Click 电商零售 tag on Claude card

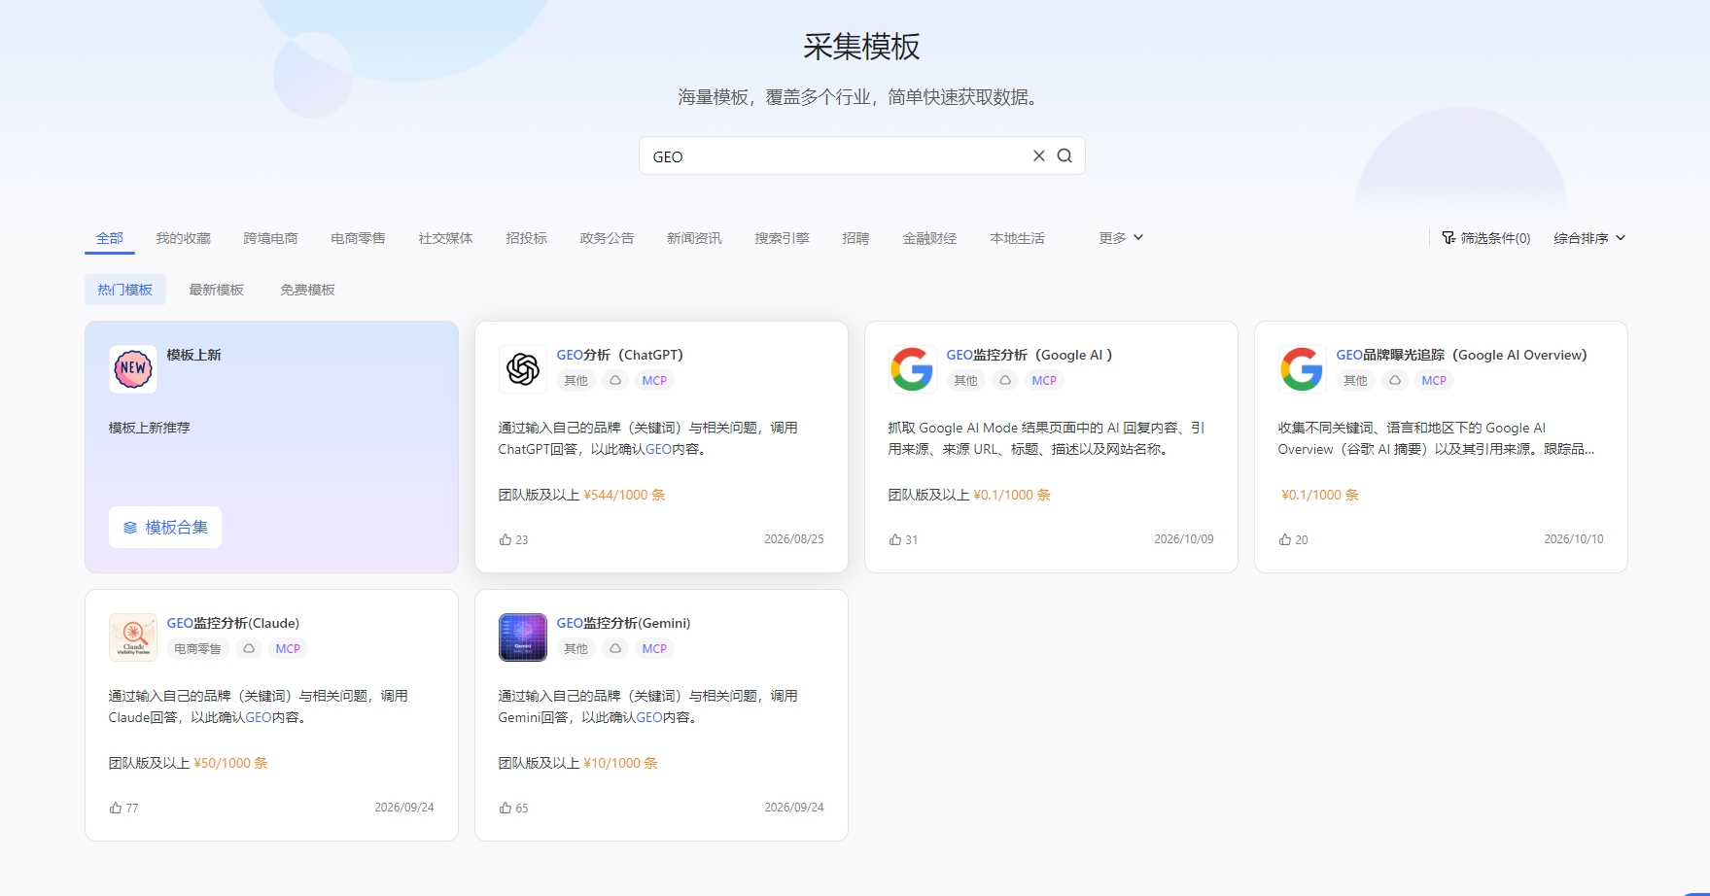pyautogui.click(x=197, y=648)
